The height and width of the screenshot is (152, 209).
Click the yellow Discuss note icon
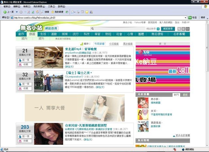(x=87, y=12)
